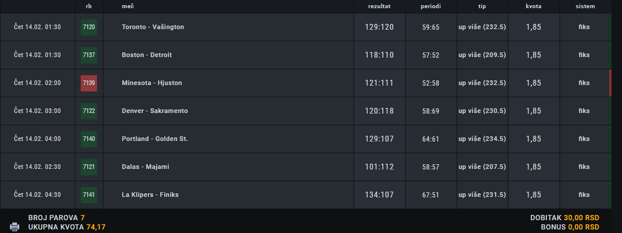Select the green 7140 match number badge
This screenshot has width=622, height=233.
(89, 139)
